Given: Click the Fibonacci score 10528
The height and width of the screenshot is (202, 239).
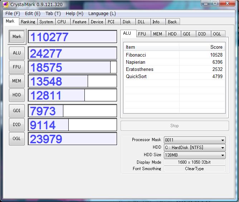Looking at the screenshot, I should pyautogui.click(x=216, y=55).
